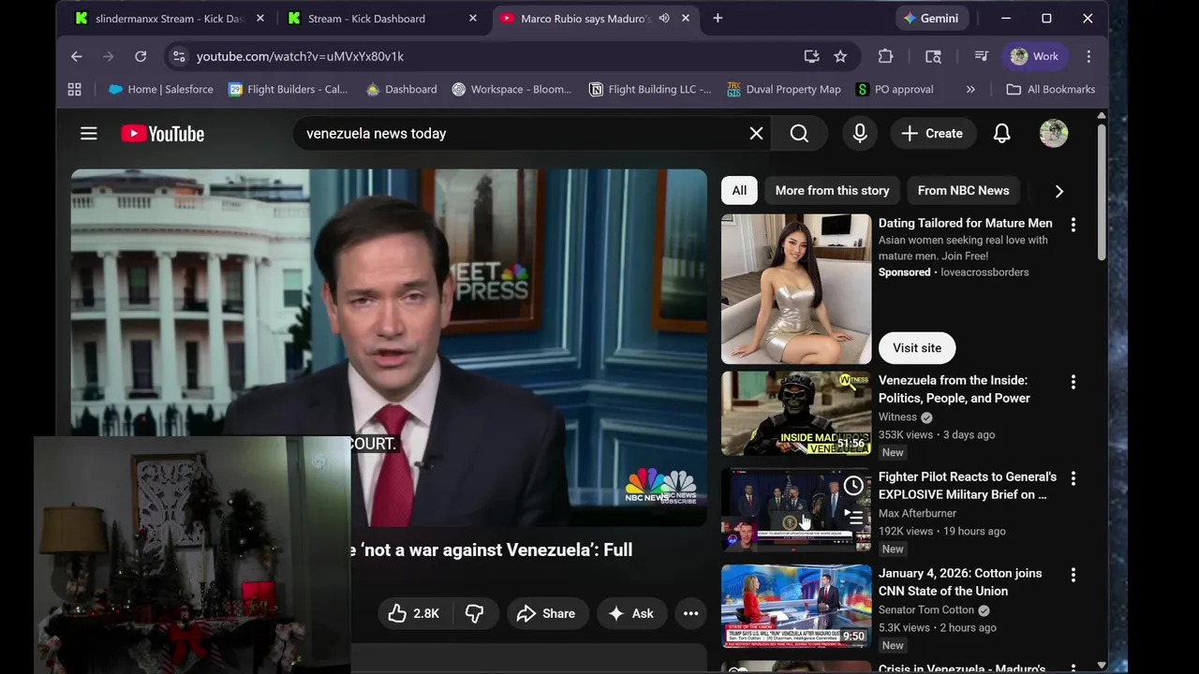Open the notifications bell
Viewport: 1199px width, 674px height.
click(x=1001, y=134)
